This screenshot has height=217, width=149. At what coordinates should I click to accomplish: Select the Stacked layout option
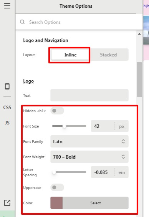coord(108,55)
